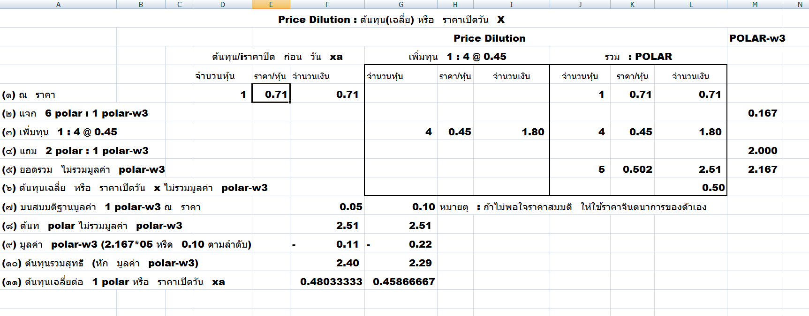Viewport: 809px width, 316px height.
Task: Click the 'ต้นทุน/เราคาปิด ก่อน วัน xa' heading
Action: point(277,57)
